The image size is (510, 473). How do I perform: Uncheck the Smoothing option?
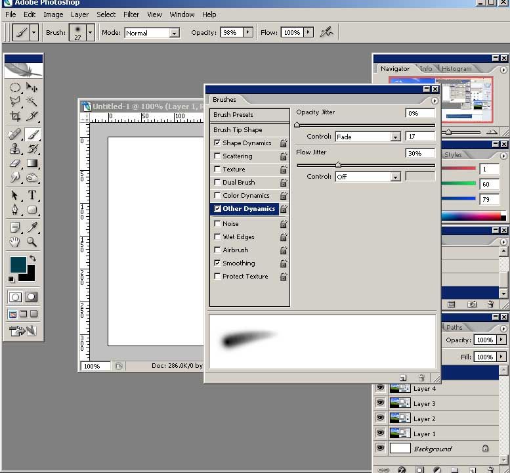pos(217,263)
